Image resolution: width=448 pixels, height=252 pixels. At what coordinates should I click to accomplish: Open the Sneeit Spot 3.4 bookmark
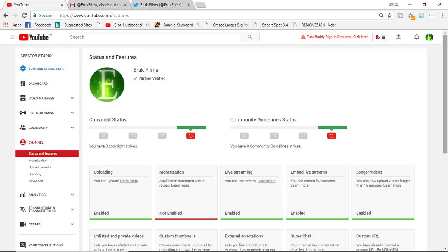tap(271, 25)
